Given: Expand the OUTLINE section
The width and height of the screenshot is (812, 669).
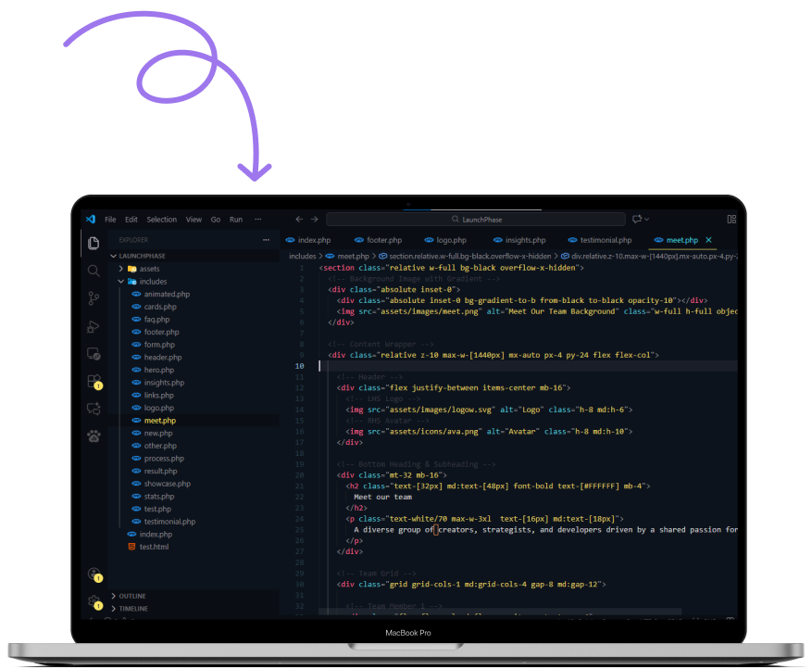Looking at the screenshot, I should click(132, 596).
